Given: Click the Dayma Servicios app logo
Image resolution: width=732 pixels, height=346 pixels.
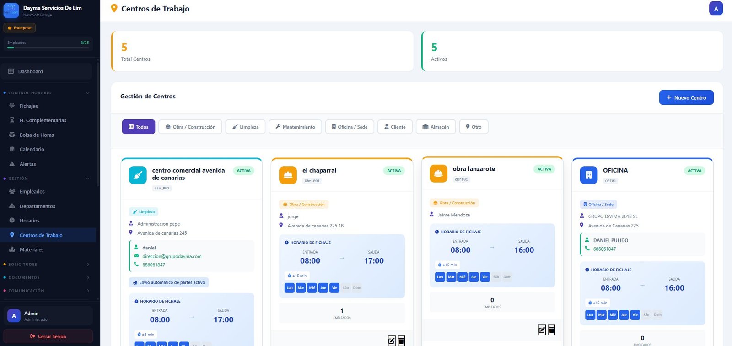Looking at the screenshot, I should point(11,11).
